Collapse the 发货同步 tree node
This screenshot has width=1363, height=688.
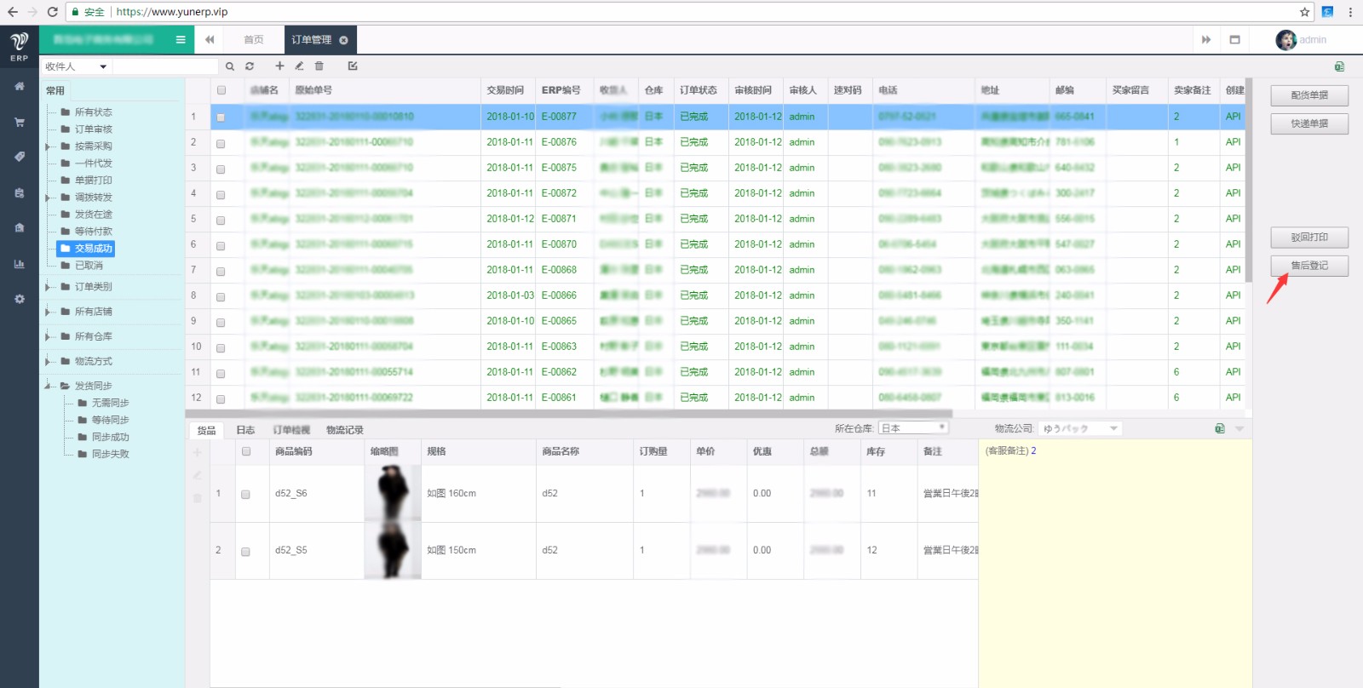48,386
